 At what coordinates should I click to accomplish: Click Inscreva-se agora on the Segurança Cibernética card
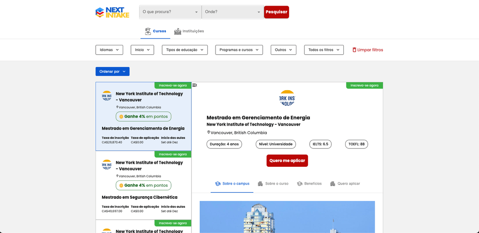[173, 154]
